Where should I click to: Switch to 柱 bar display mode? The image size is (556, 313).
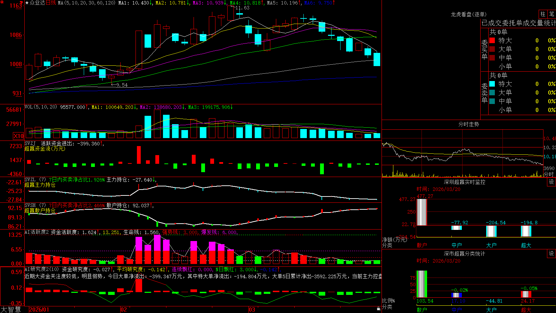tap(543, 14)
